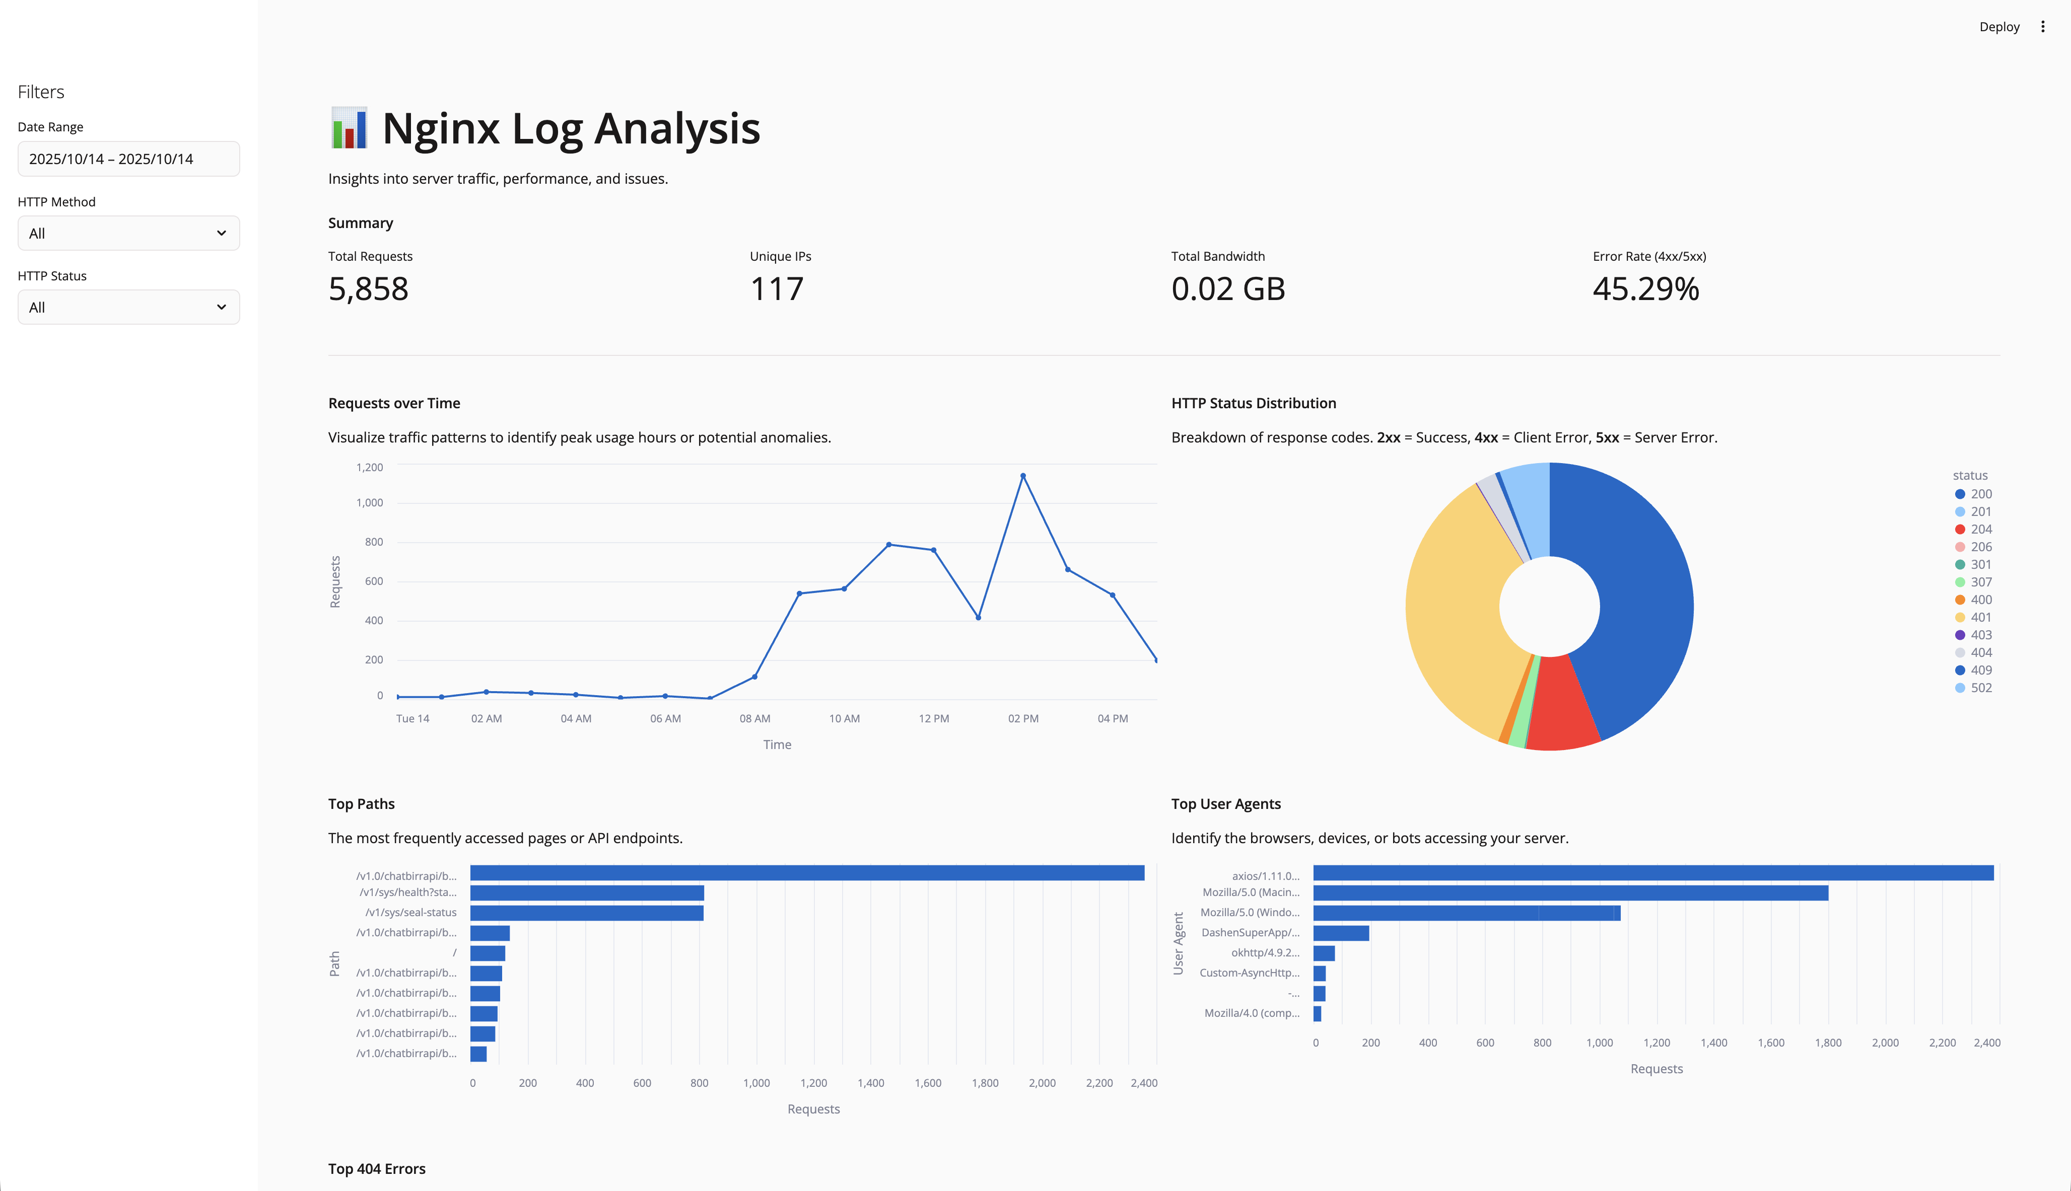This screenshot has height=1191, width=2071.
Task: Open the HTTP Method dropdown
Action: tap(128, 233)
